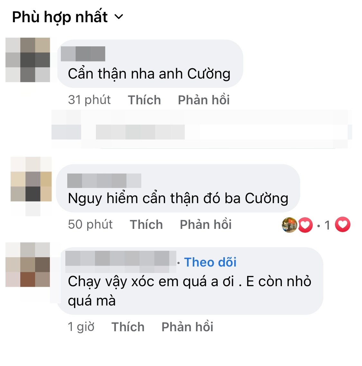Like the comment posted 1 giờ ago
362x366 pixels.
pos(128,327)
